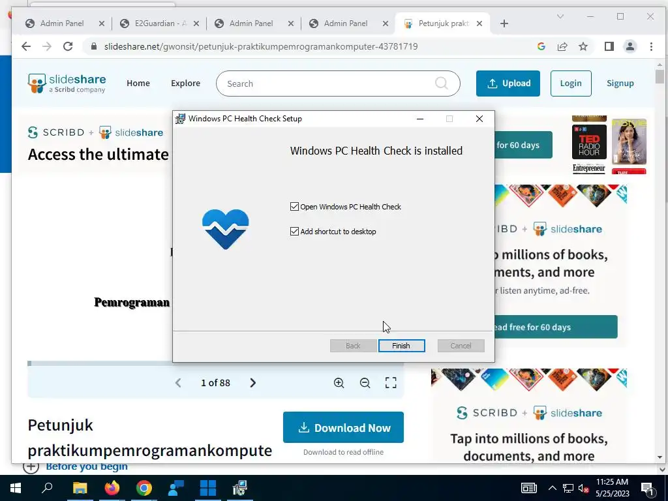
Task: Show hidden tray icons chevron
Action: [552, 488]
